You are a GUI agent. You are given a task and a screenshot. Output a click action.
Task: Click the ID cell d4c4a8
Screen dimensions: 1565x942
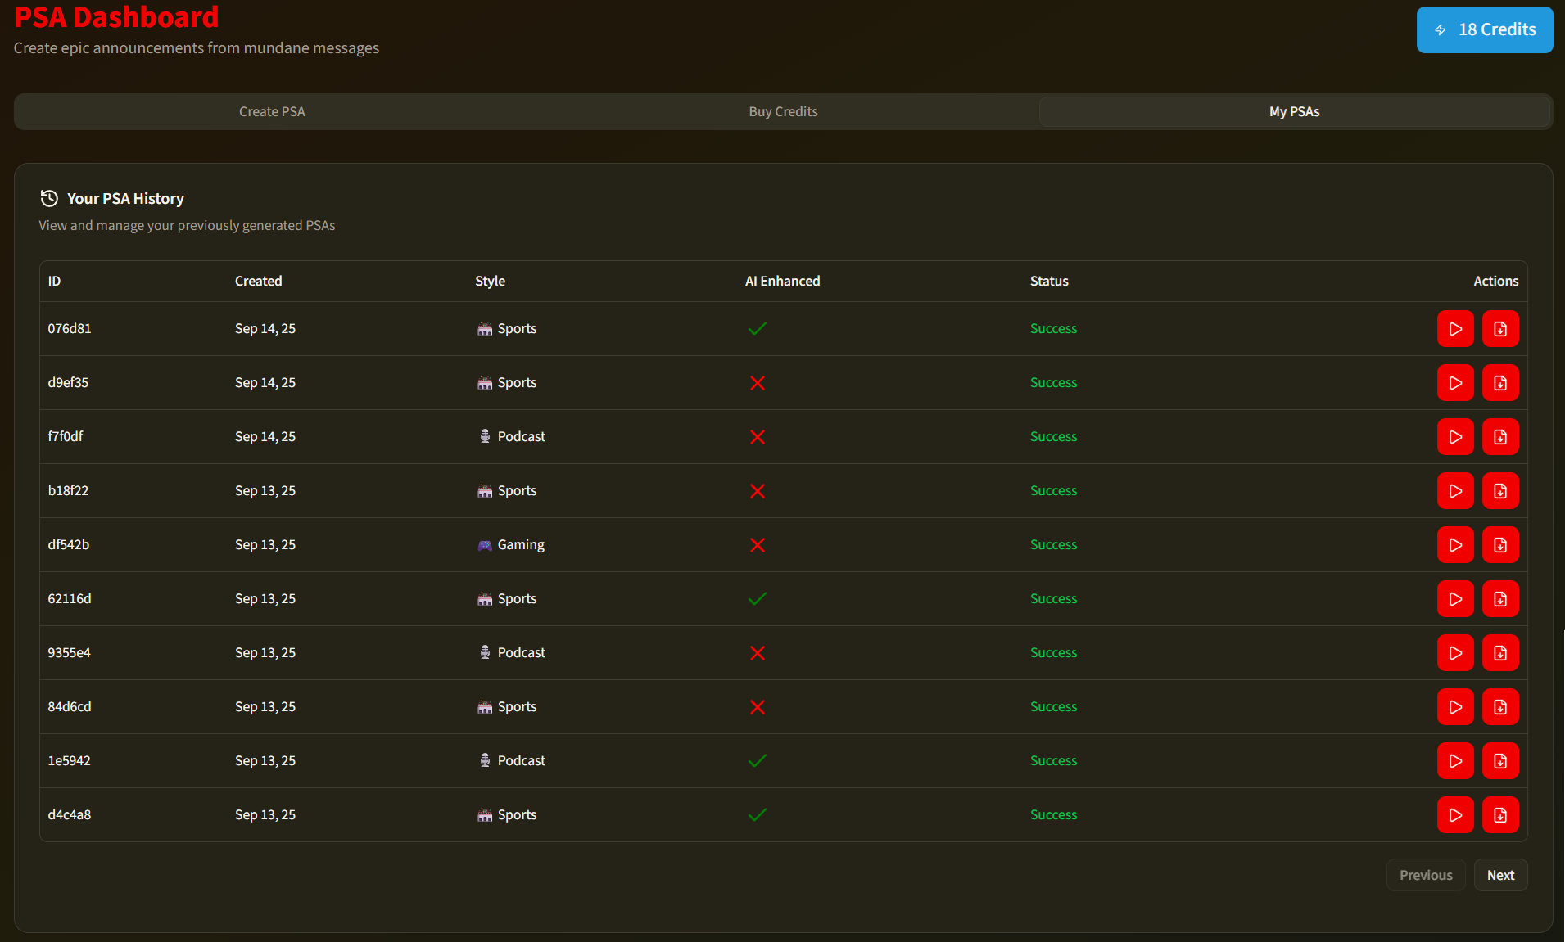pos(70,814)
